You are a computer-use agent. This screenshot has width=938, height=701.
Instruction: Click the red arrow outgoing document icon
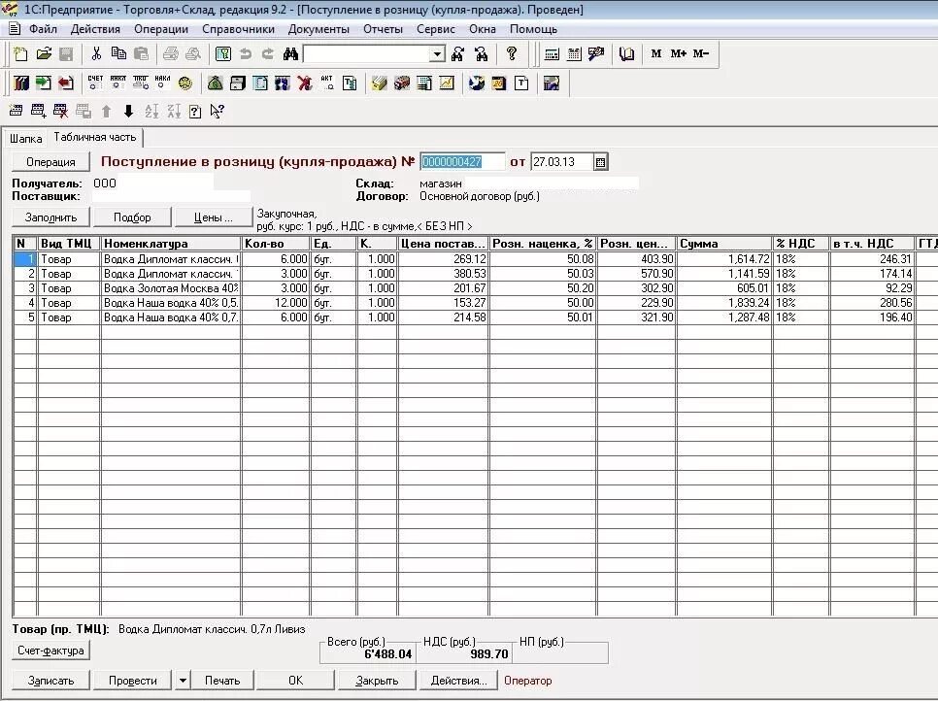66,83
